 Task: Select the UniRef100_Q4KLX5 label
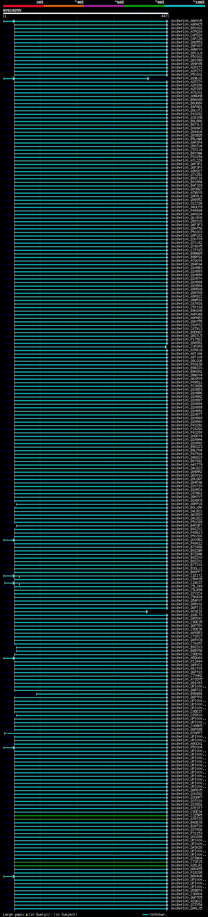click(x=186, y=909)
